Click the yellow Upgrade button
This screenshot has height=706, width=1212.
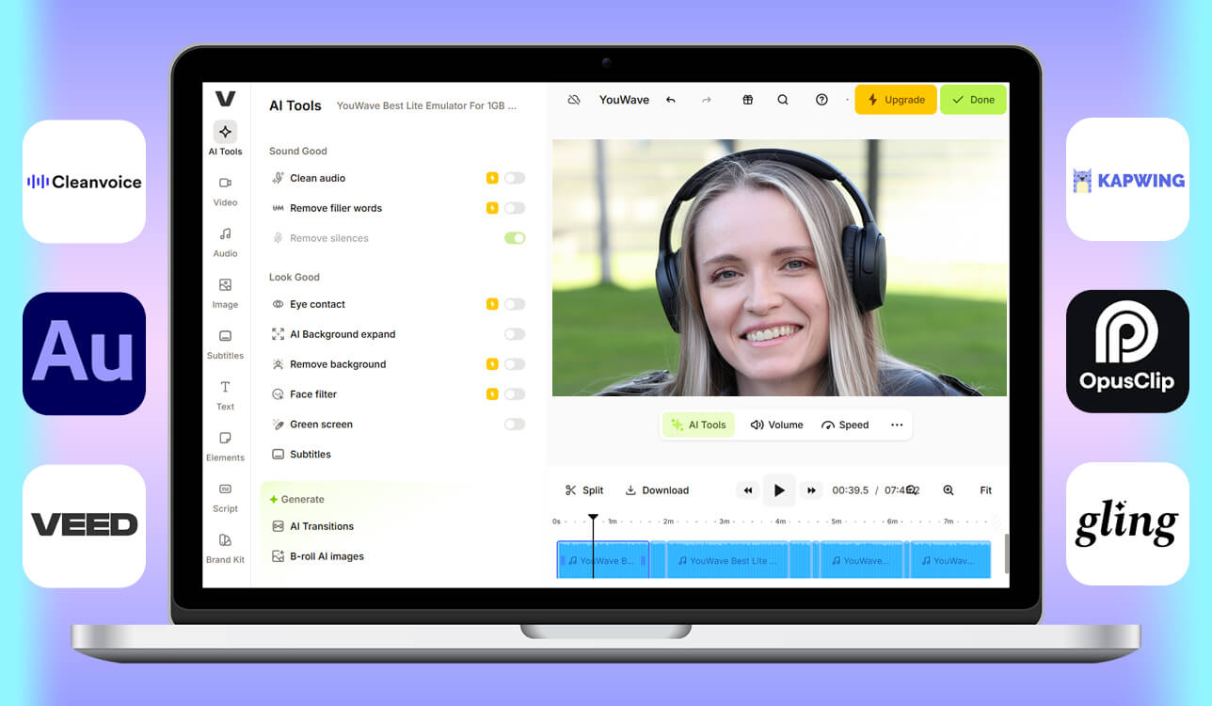(896, 100)
